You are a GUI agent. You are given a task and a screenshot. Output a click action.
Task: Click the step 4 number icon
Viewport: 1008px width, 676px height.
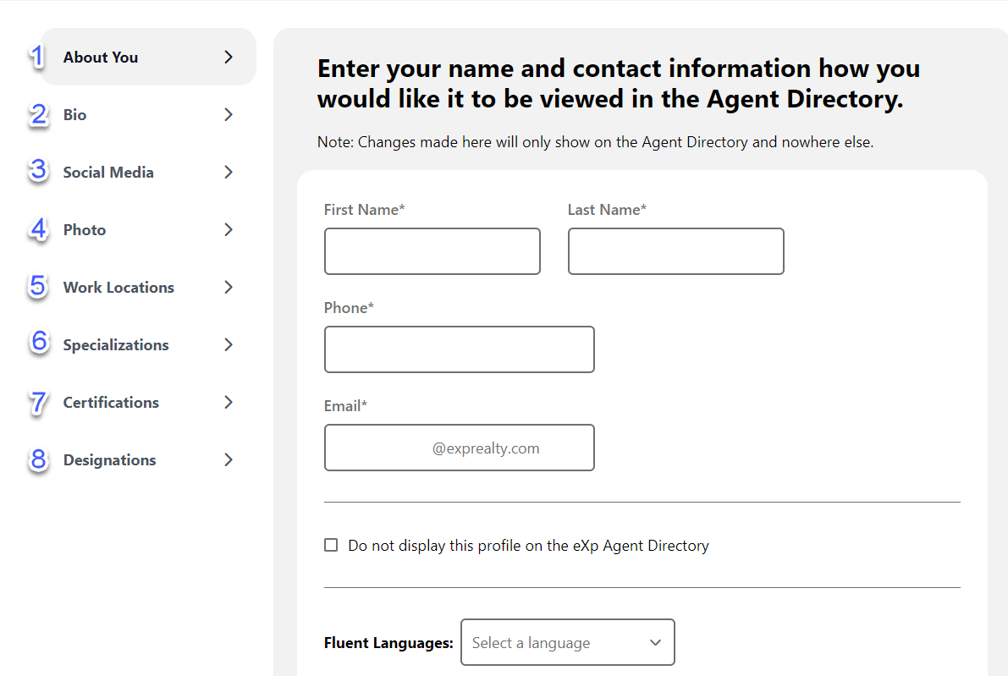pyautogui.click(x=39, y=229)
